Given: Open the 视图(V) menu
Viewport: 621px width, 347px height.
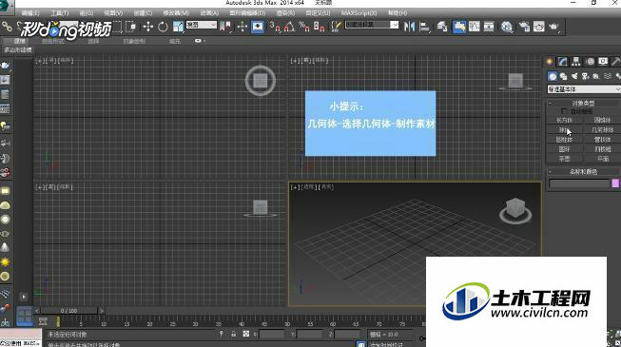Looking at the screenshot, I should pyautogui.click(x=113, y=13).
